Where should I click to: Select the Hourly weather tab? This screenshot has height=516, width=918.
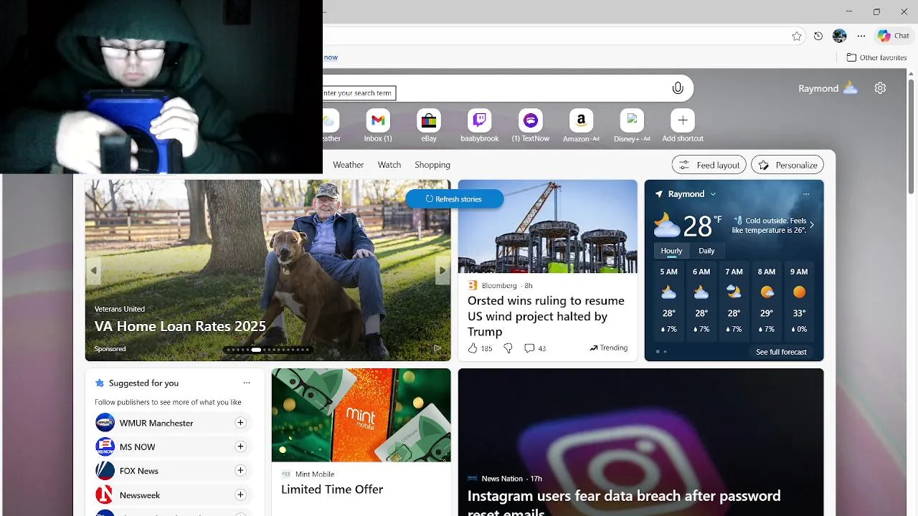point(671,251)
